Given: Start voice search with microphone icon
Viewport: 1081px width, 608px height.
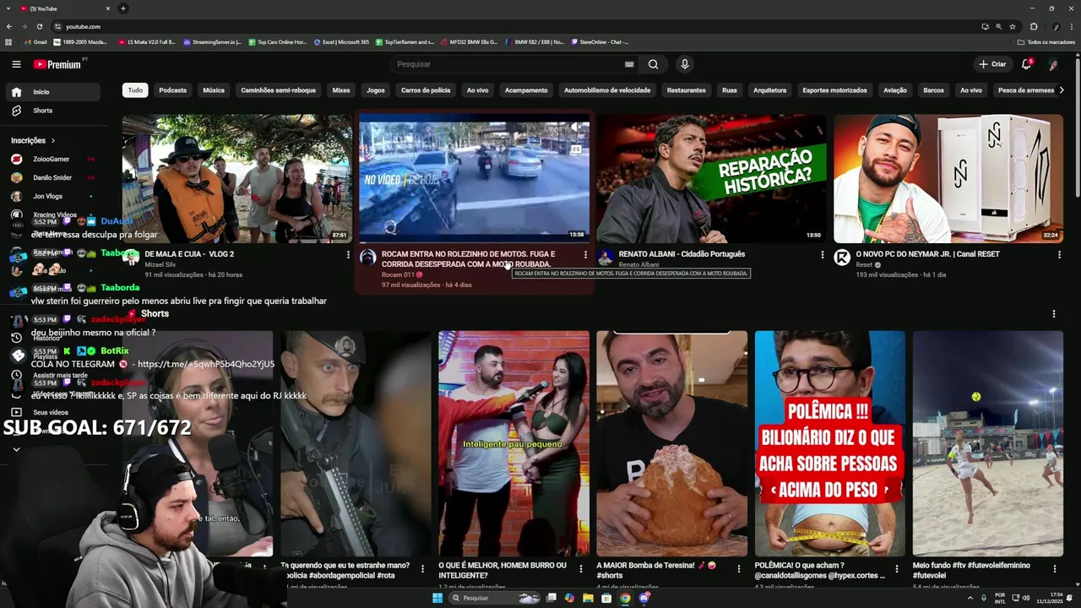Looking at the screenshot, I should point(685,64).
